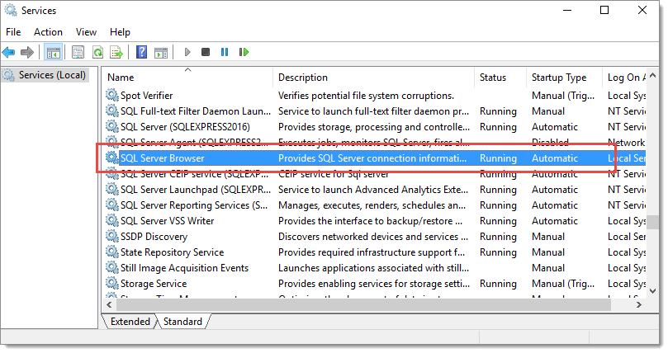
Task: Switch to the Extended tab
Action: 130,322
